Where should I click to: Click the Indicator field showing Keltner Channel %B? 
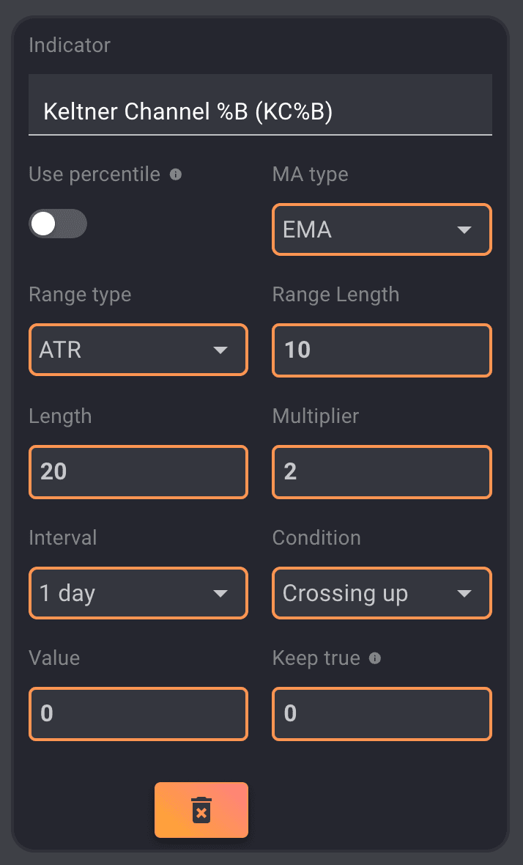(x=260, y=112)
